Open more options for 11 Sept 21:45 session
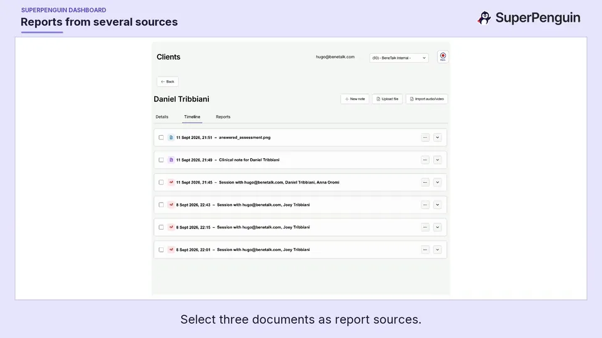The height and width of the screenshot is (338, 602). click(x=425, y=182)
